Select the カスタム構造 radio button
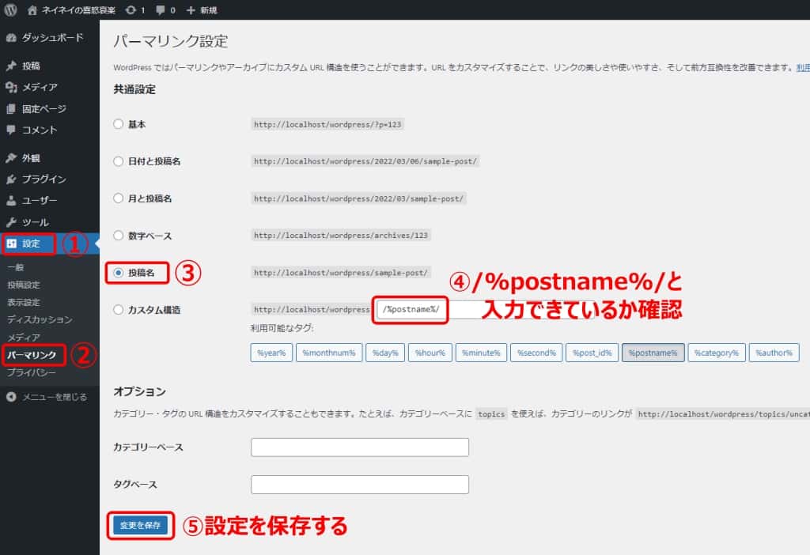 119,310
